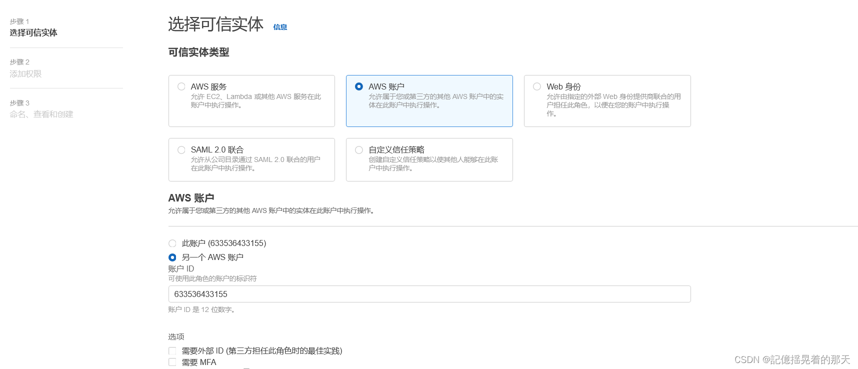The width and height of the screenshot is (858, 369).
Task: Select the 自定义信任策略 radio option
Action: click(x=359, y=149)
